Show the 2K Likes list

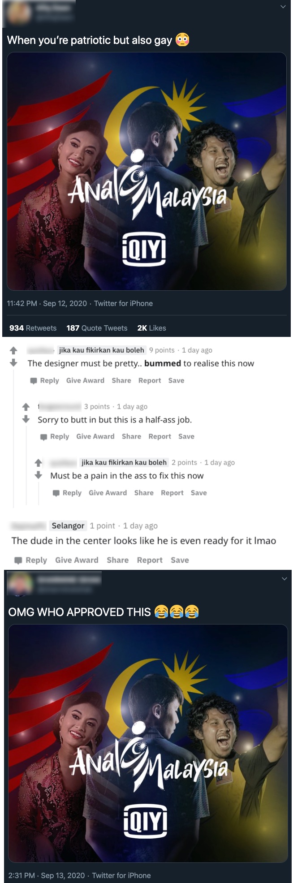coord(151,328)
